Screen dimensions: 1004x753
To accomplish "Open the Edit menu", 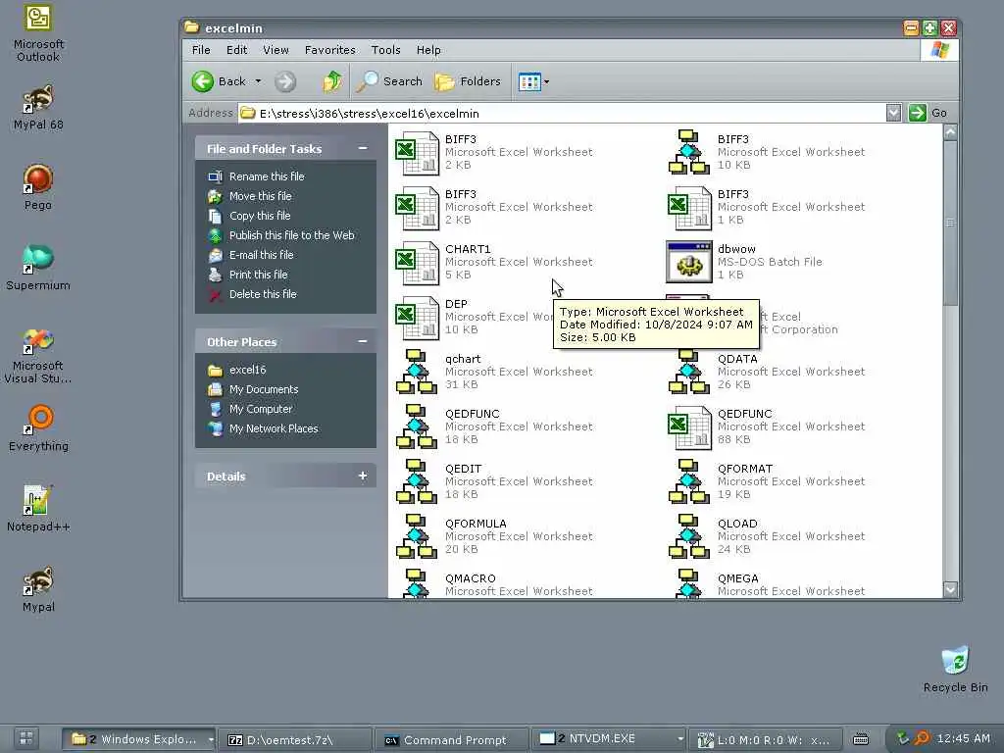I will 236,50.
